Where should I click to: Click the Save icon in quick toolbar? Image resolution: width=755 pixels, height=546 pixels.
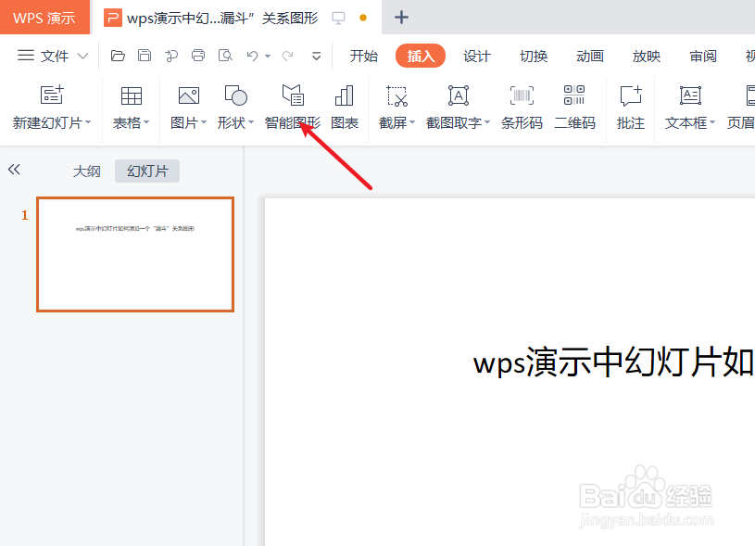click(x=145, y=56)
